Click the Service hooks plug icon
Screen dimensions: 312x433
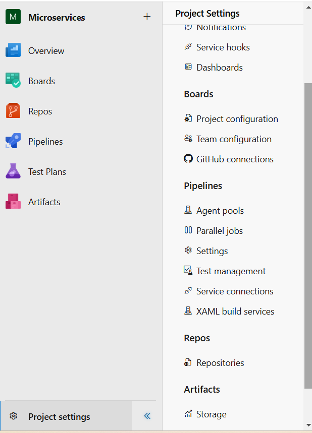pos(188,47)
